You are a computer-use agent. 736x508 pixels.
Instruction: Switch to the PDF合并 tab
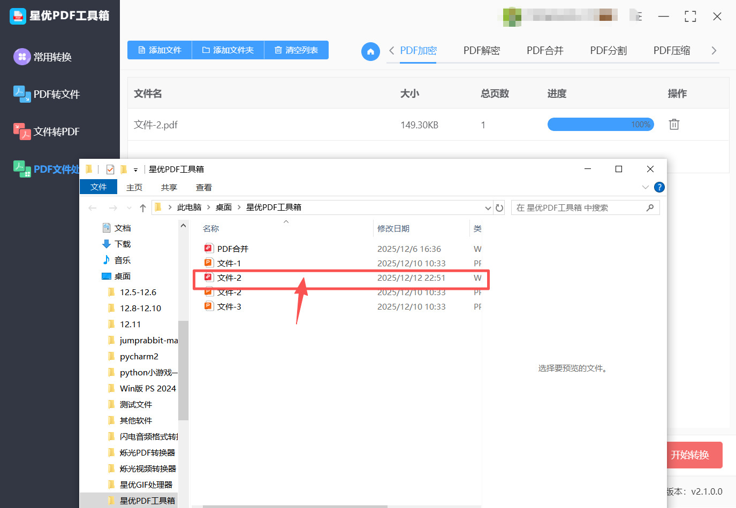545,51
